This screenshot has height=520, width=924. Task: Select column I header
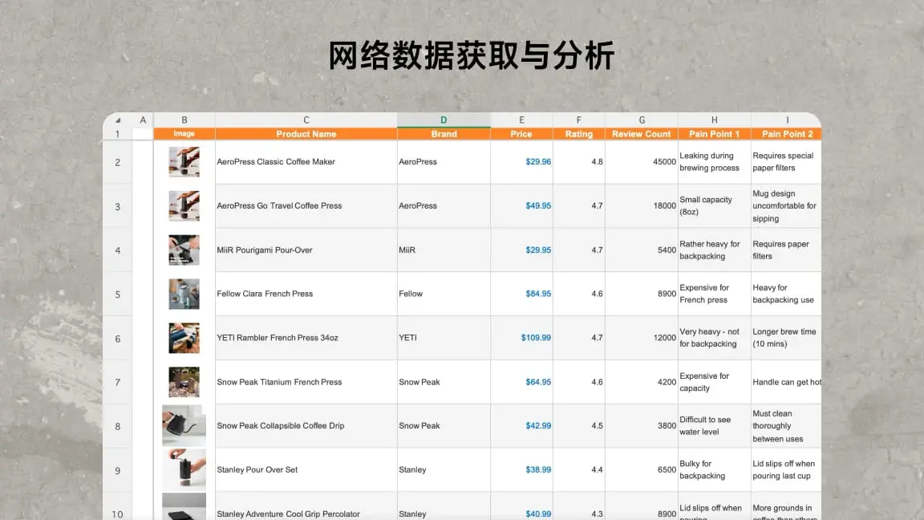click(786, 120)
